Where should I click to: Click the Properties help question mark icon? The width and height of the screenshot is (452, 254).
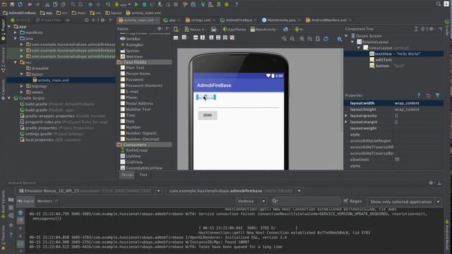[x=419, y=95]
